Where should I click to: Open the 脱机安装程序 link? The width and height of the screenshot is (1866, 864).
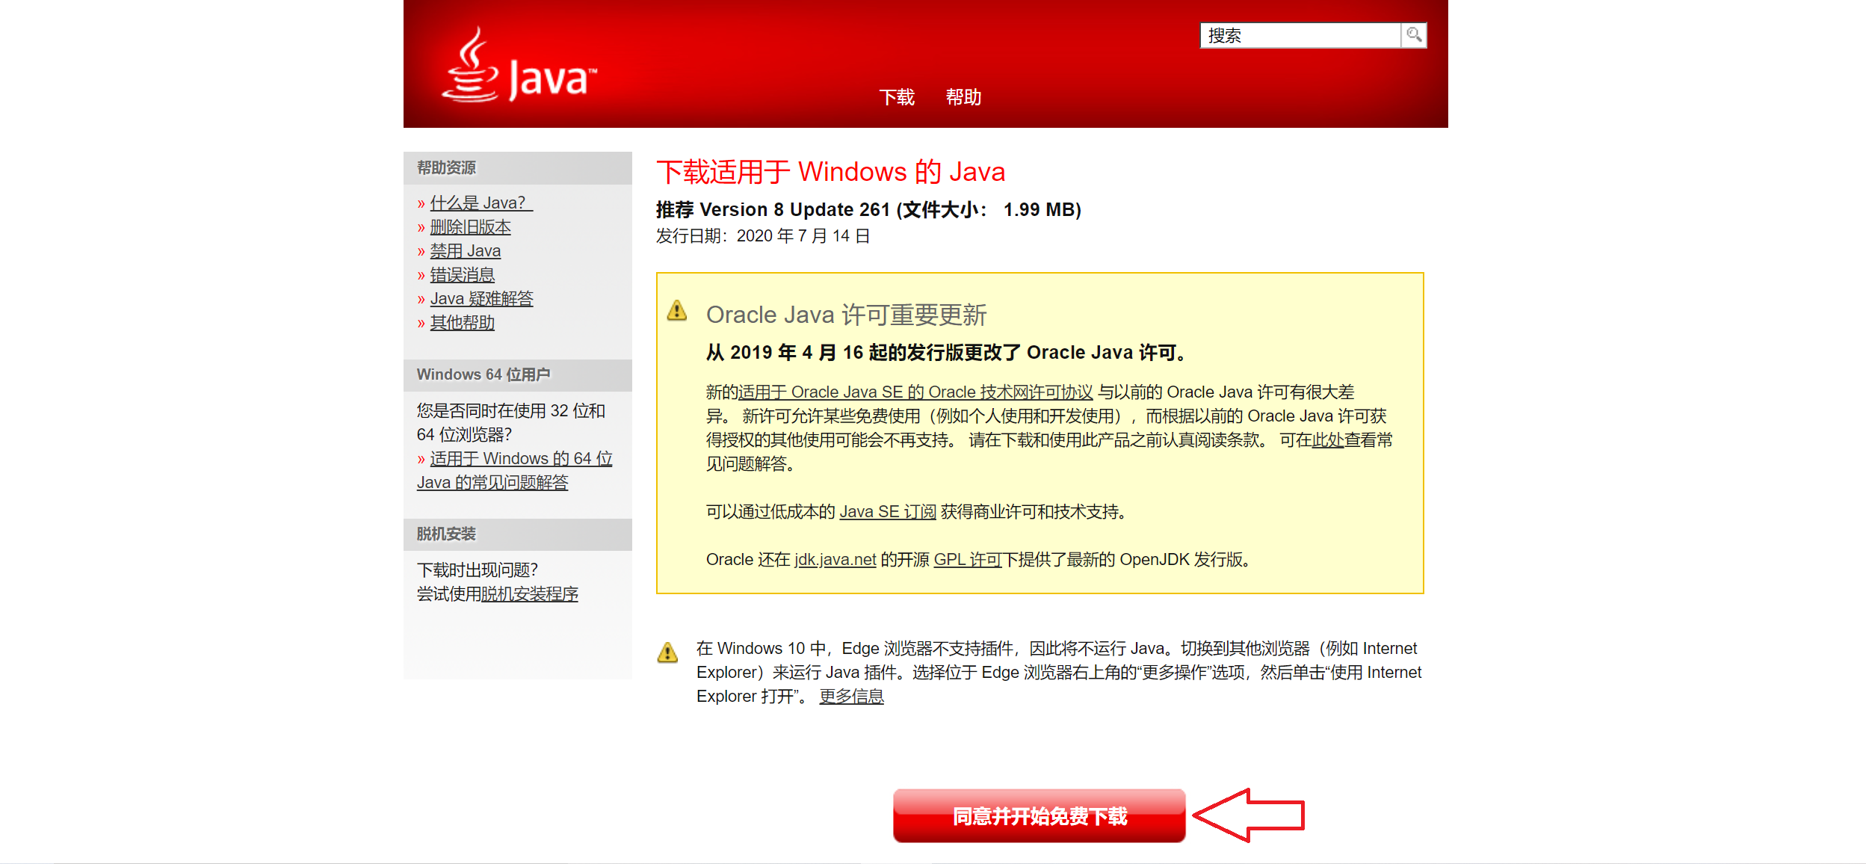[x=530, y=594]
